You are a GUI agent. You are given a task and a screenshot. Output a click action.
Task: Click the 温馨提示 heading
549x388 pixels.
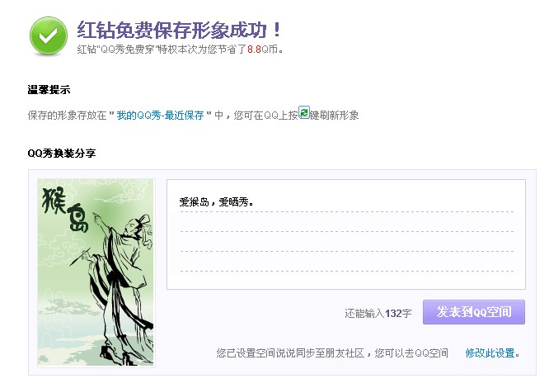tap(49, 90)
